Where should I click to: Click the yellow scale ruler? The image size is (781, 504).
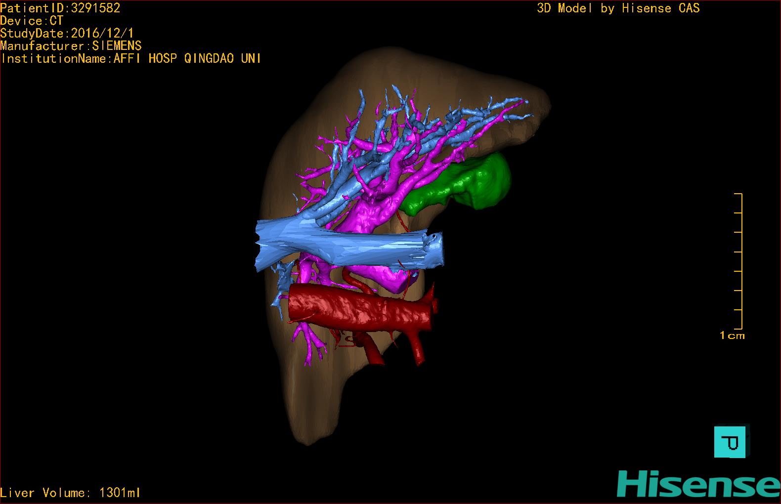[738, 261]
